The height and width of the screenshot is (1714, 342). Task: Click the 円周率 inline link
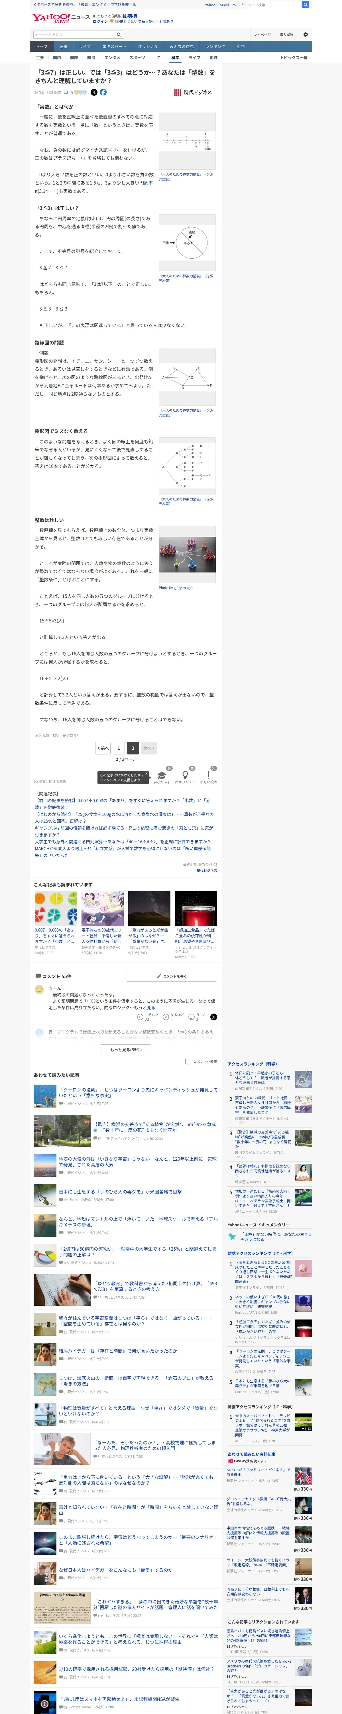pyautogui.click(x=146, y=183)
